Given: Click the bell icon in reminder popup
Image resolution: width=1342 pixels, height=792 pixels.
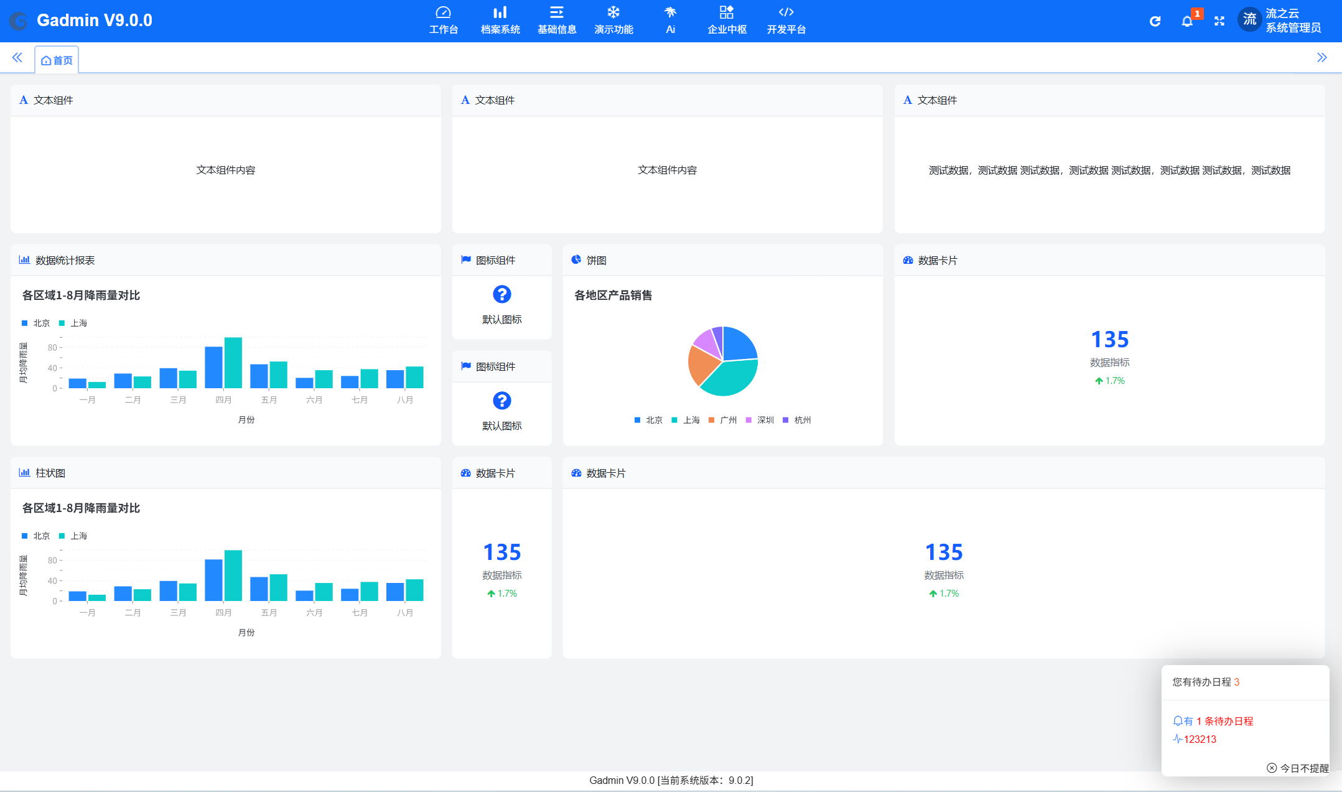Looking at the screenshot, I should [x=1178, y=721].
